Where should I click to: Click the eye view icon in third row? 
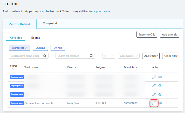tap(160, 94)
